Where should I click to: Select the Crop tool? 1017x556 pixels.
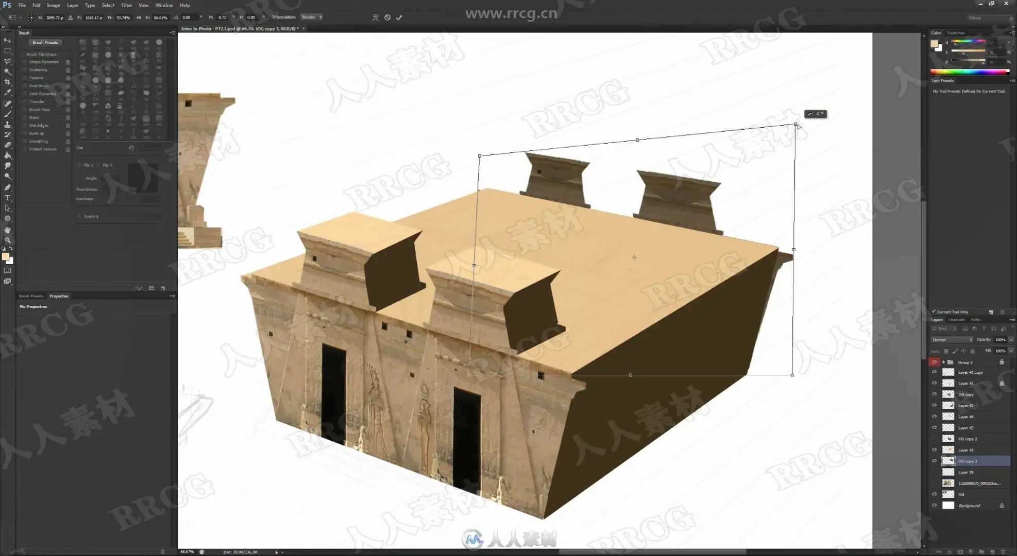(x=7, y=82)
